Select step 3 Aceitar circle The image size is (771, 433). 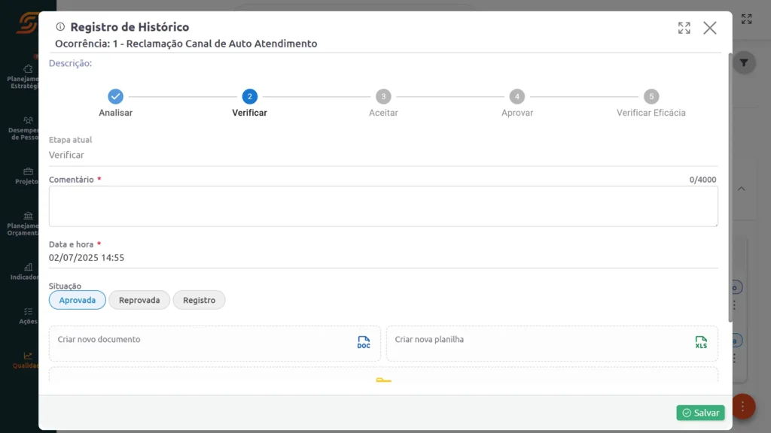(383, 97)
